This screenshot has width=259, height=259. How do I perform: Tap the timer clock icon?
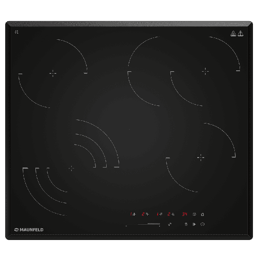(x=194, y=214)
